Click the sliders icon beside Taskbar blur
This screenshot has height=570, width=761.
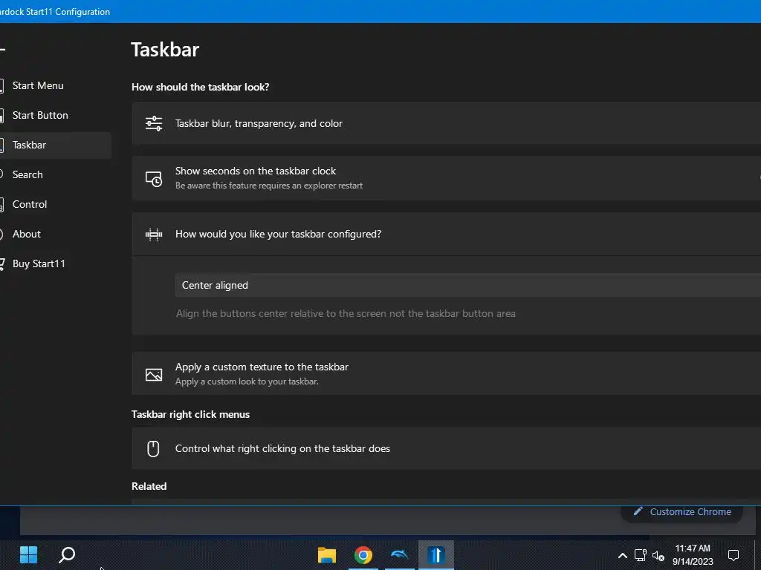point(154,124)
